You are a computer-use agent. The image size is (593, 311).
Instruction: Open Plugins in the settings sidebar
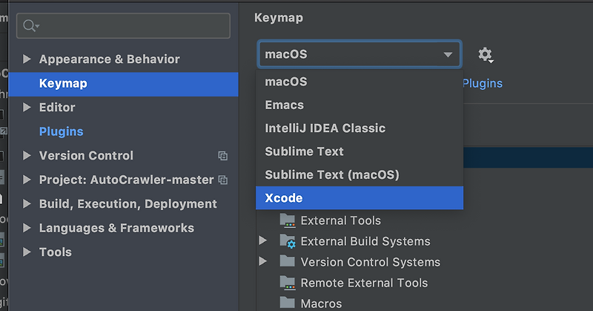tap(61, 131)
